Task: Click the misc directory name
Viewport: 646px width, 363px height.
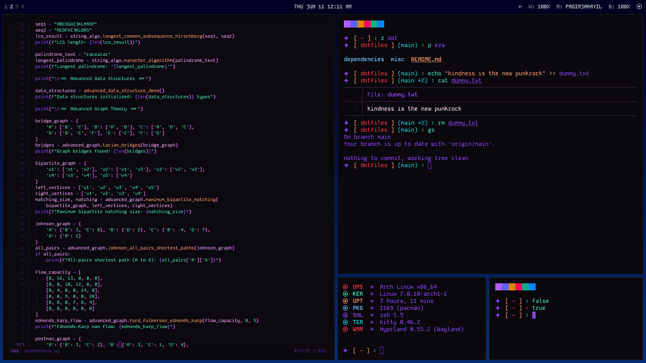Action: click(398, 59)
